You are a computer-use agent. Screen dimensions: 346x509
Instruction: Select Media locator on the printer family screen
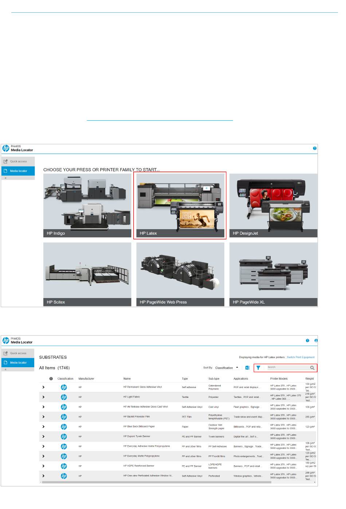point(18,171)
